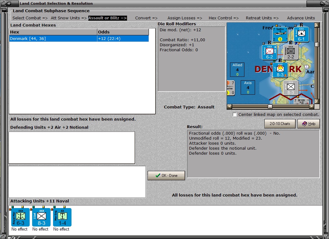This screenshot has height=239, width=329.
Task: Click the Fractional Odds: 0 line
Action: coord(179,50)
